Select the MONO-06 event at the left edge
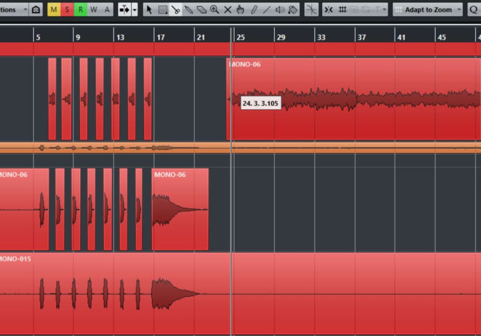Image resolution: width=481 pixels, height=336 pixels. (x=24, y=209)
